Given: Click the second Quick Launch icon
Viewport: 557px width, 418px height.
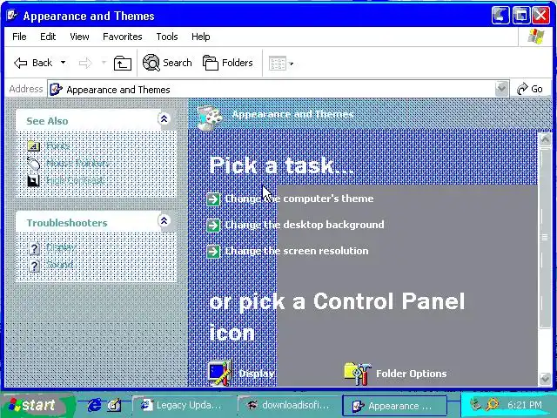Looking at the screenshot, I should [114, 405].
